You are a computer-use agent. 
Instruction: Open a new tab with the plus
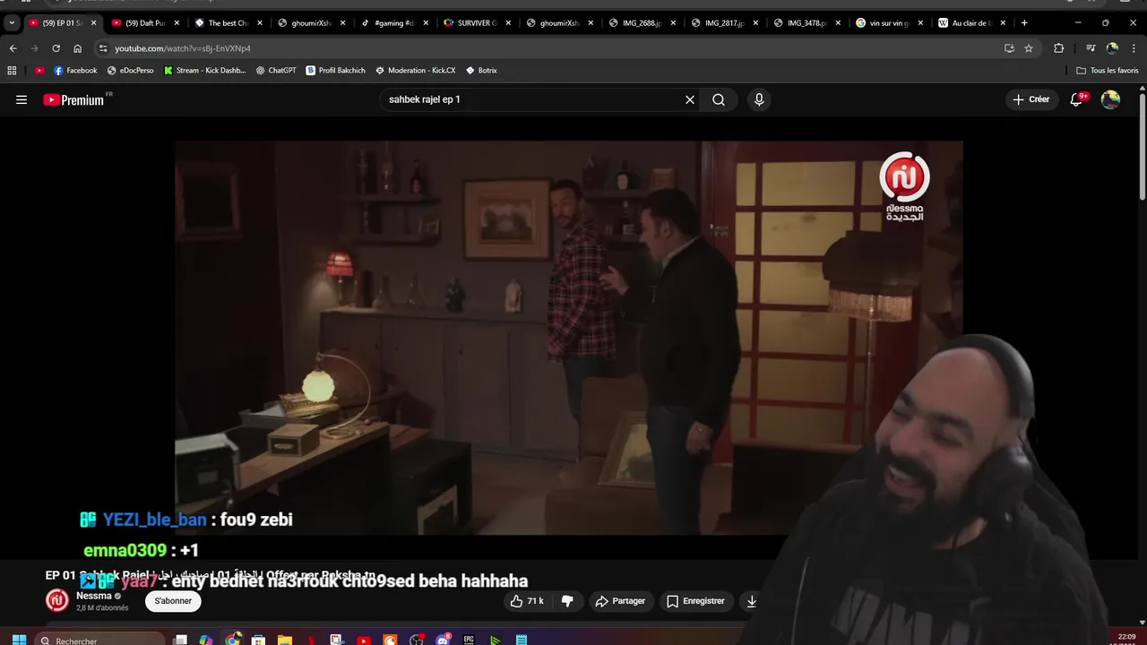click(1024, 22)
